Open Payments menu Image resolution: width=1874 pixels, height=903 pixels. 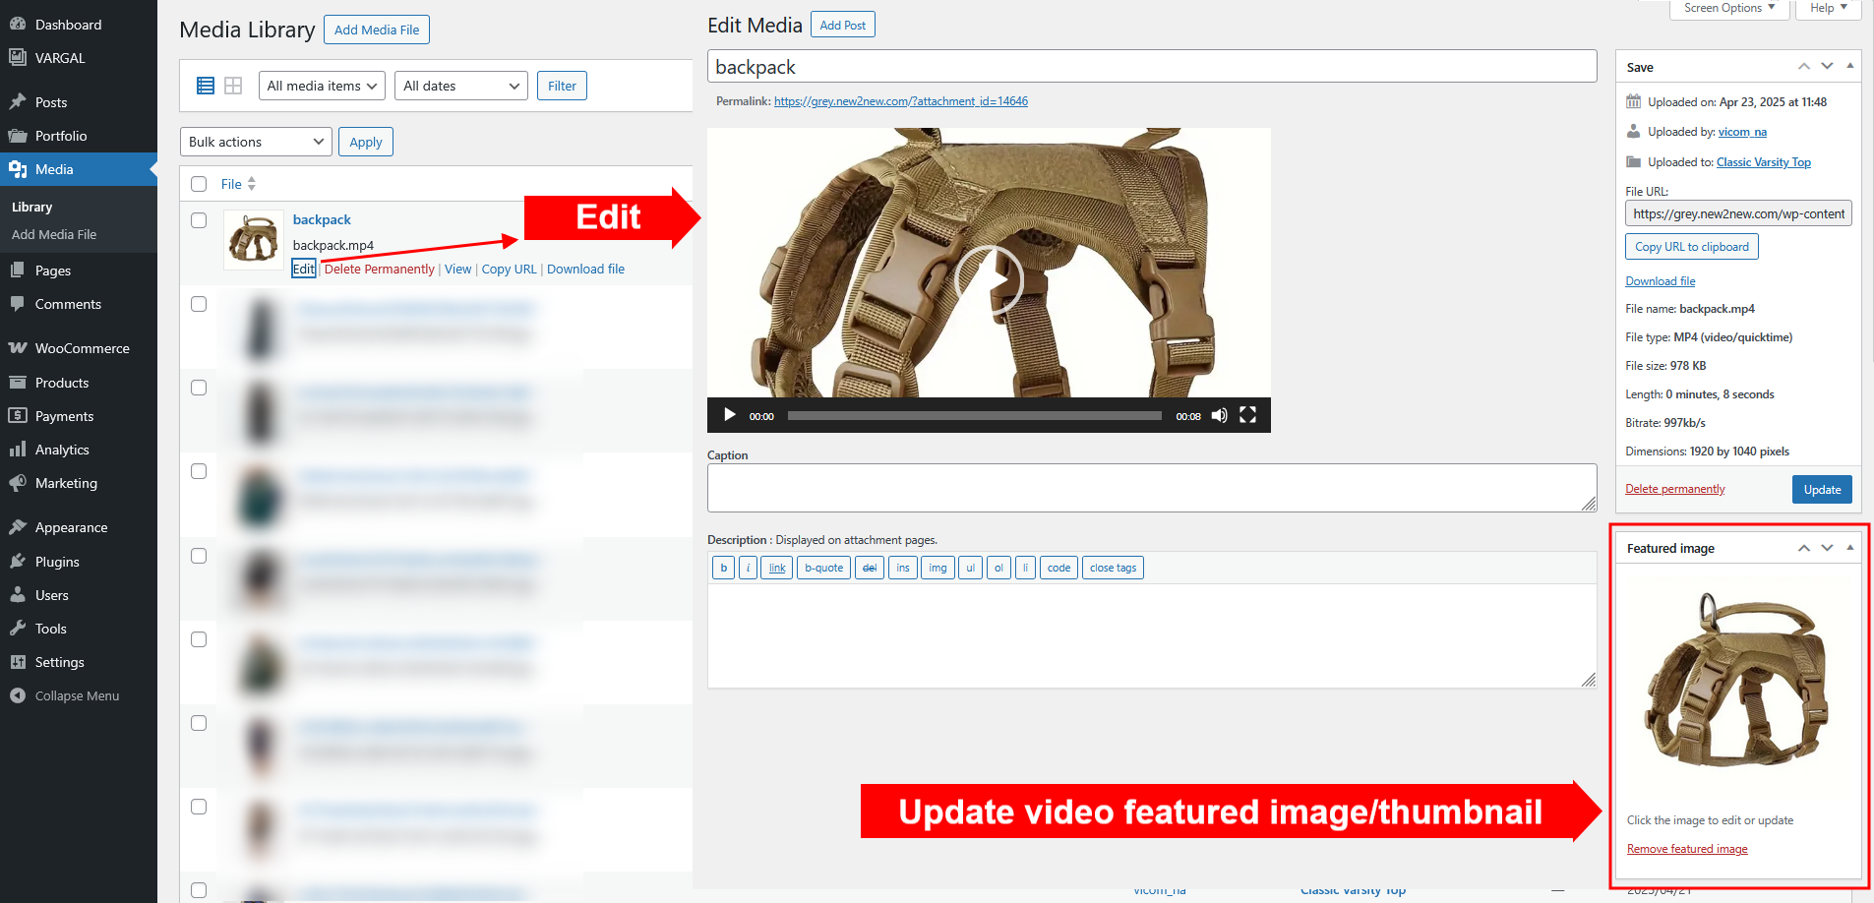64,416
